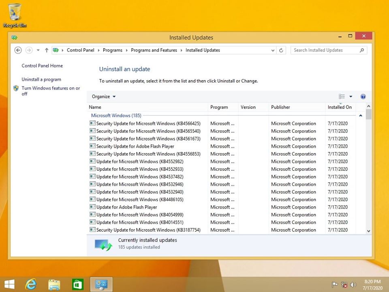Open the Organize dropdown menu
The image size is (389, 292).
pos(104,97)
